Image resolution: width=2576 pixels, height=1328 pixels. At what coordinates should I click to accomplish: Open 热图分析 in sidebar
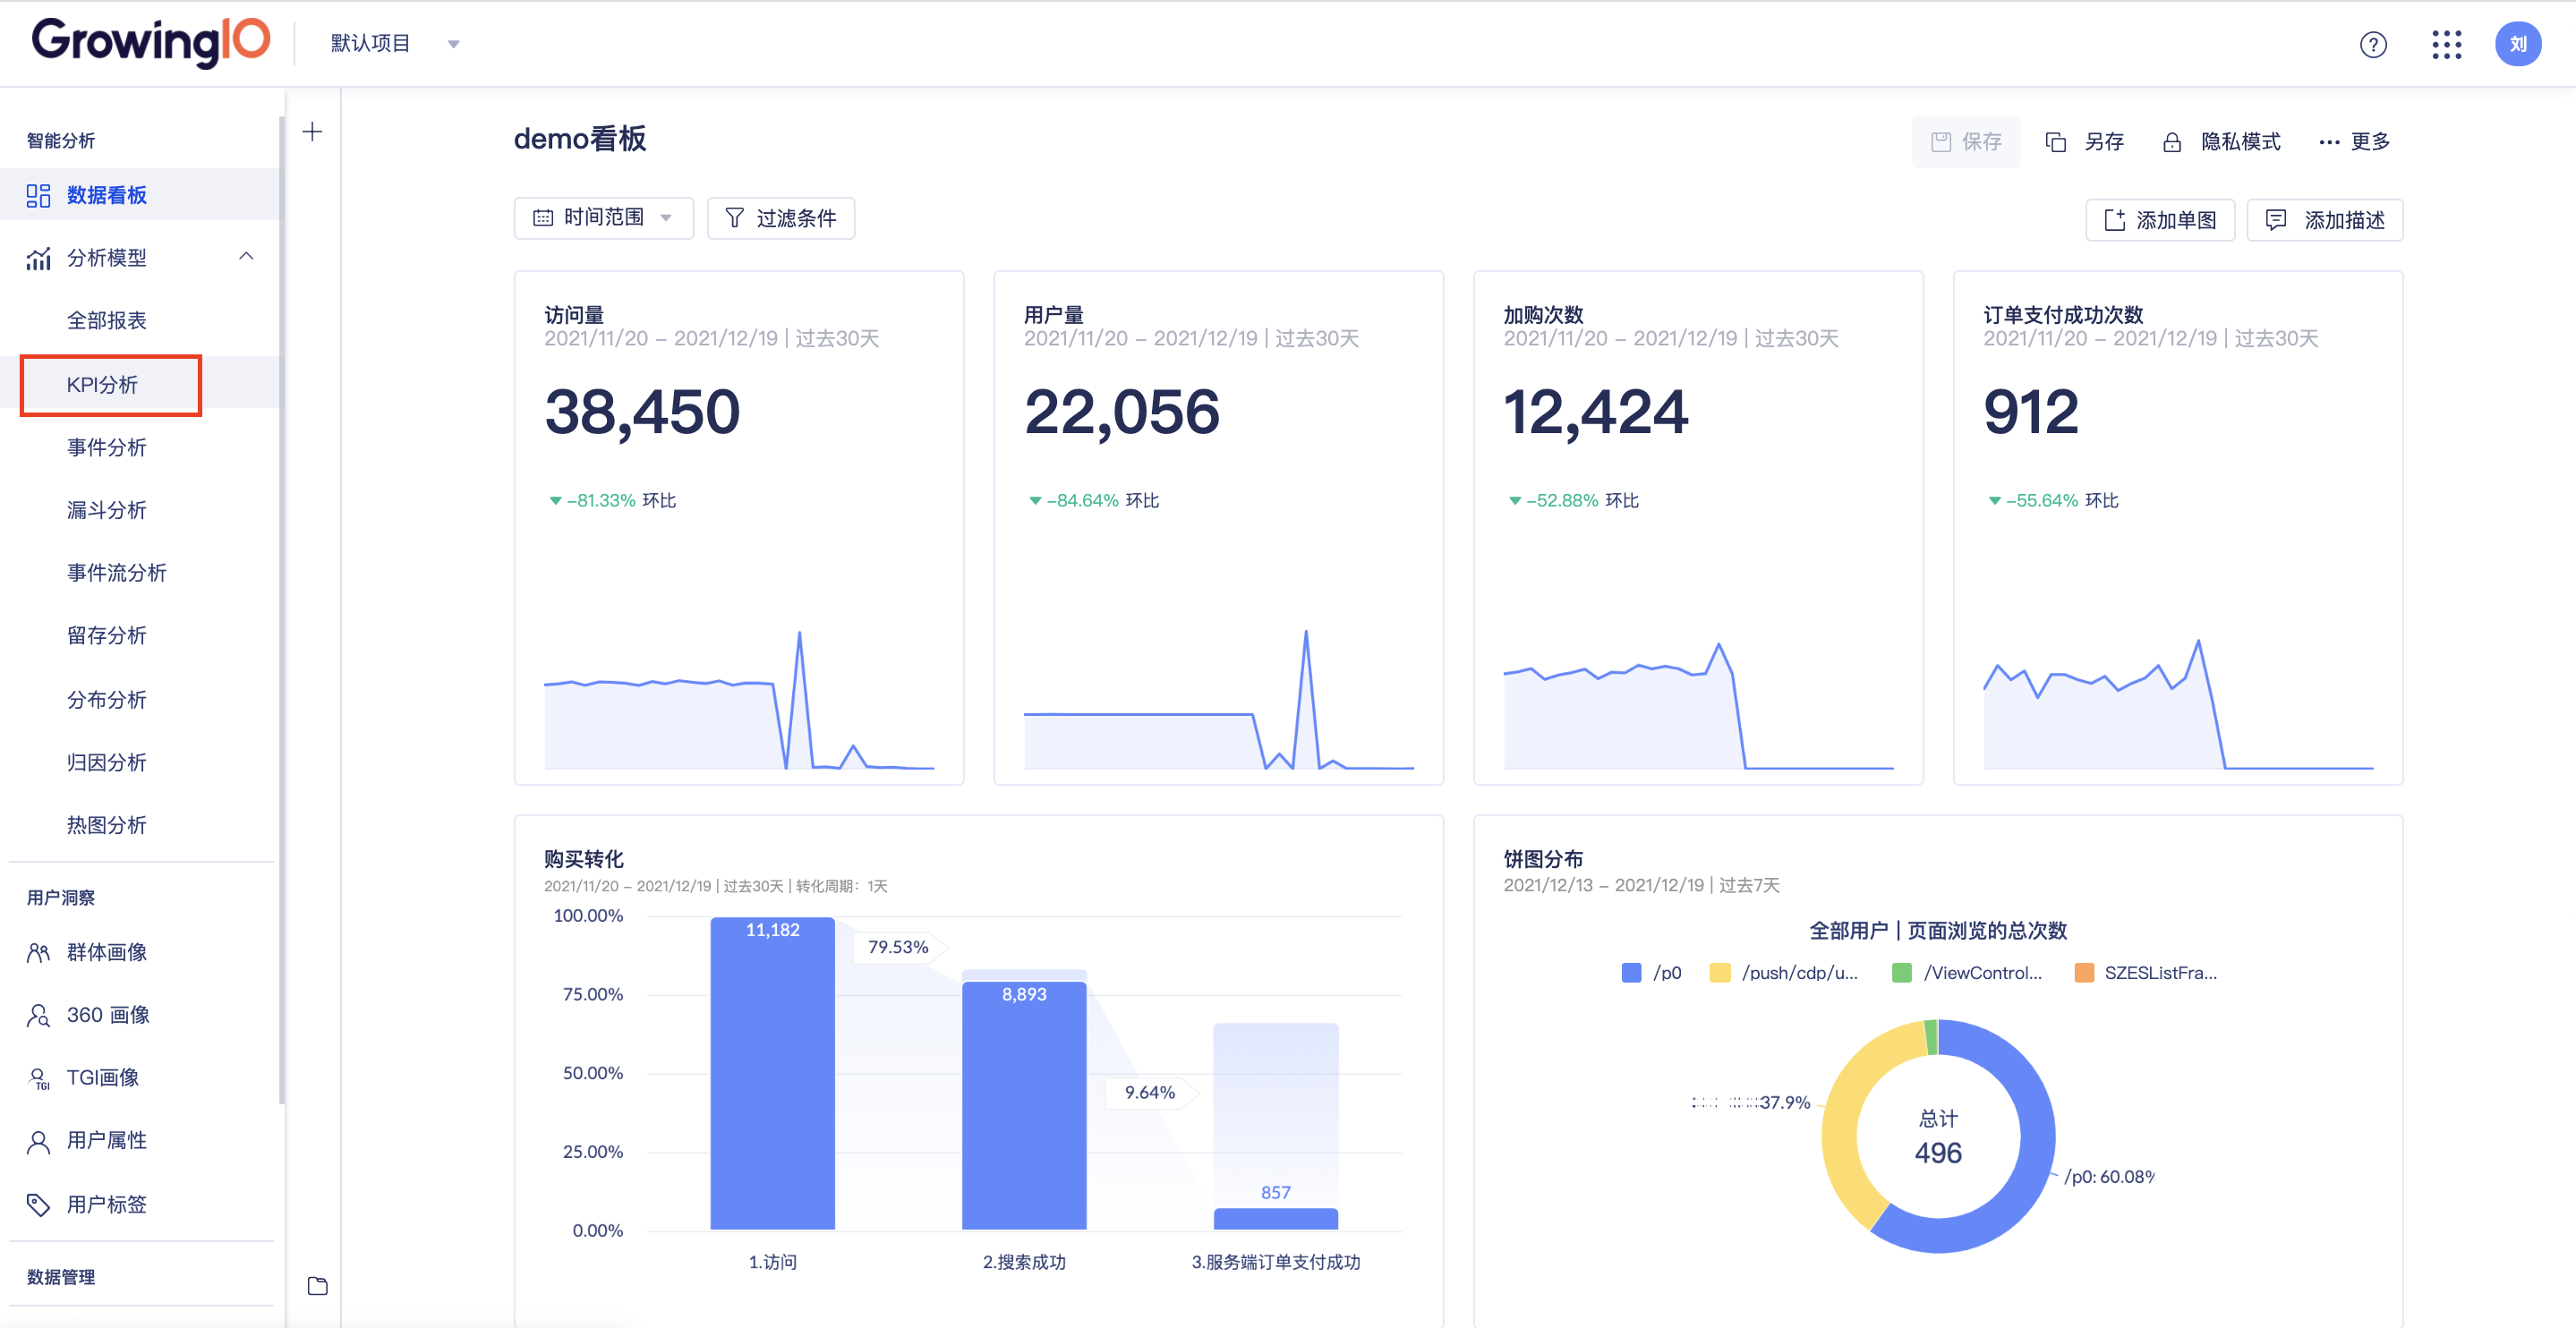pyautogui.click(x=107, y=826)
